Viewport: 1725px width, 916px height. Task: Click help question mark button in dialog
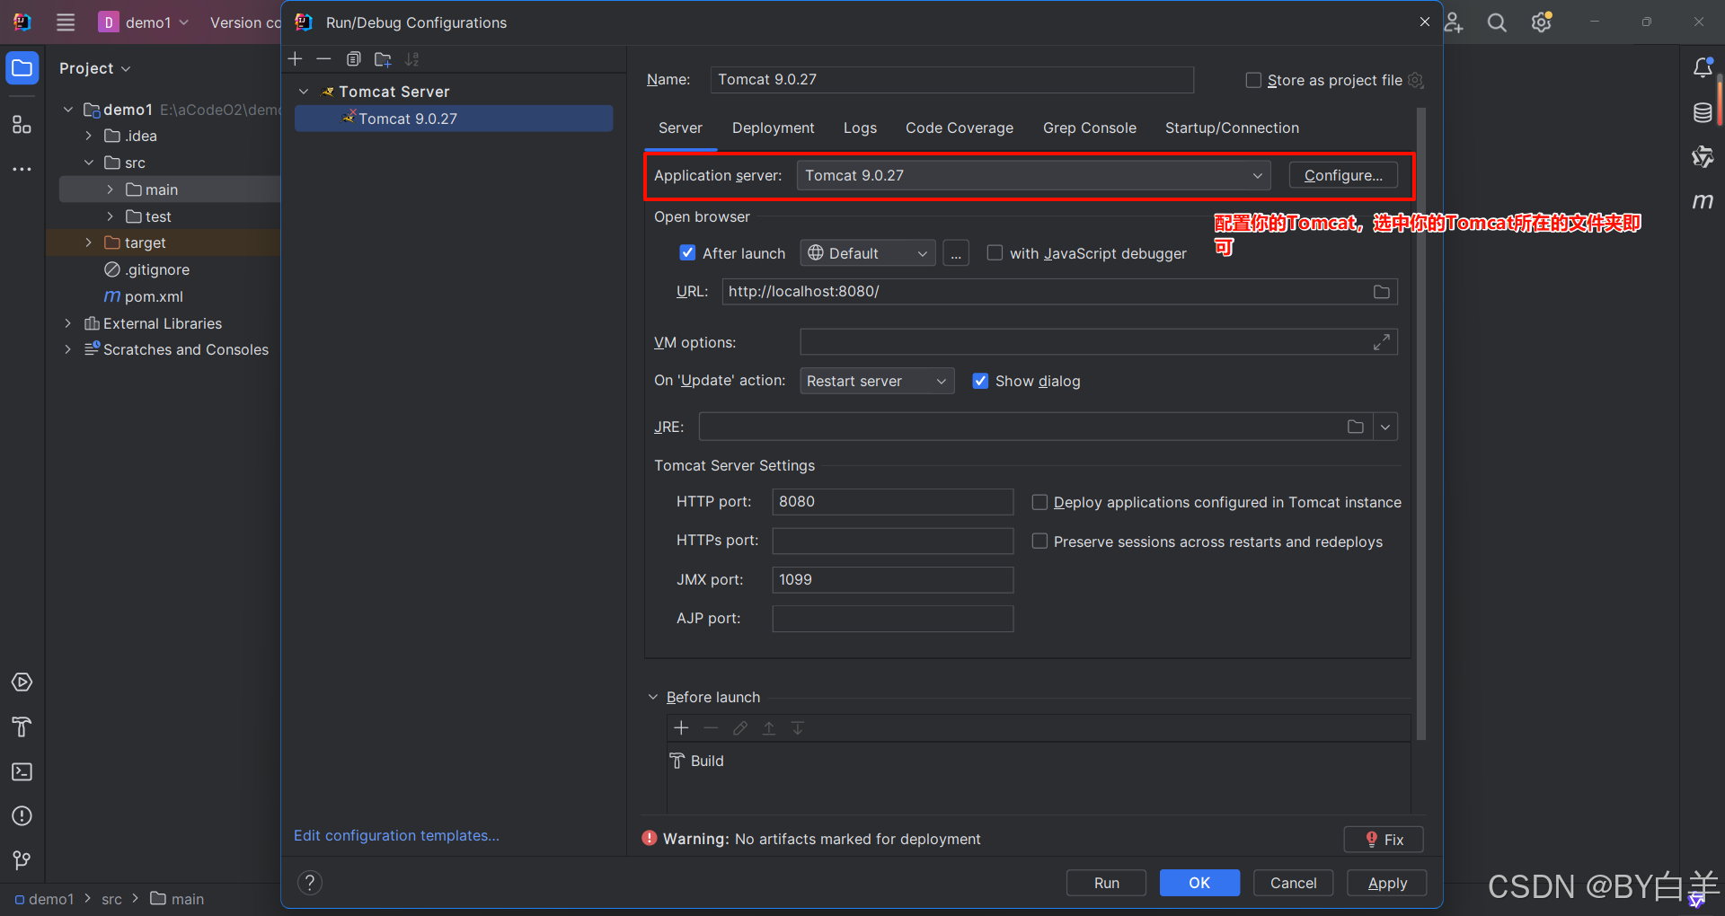pyautogui.click(x=310, y=883)
